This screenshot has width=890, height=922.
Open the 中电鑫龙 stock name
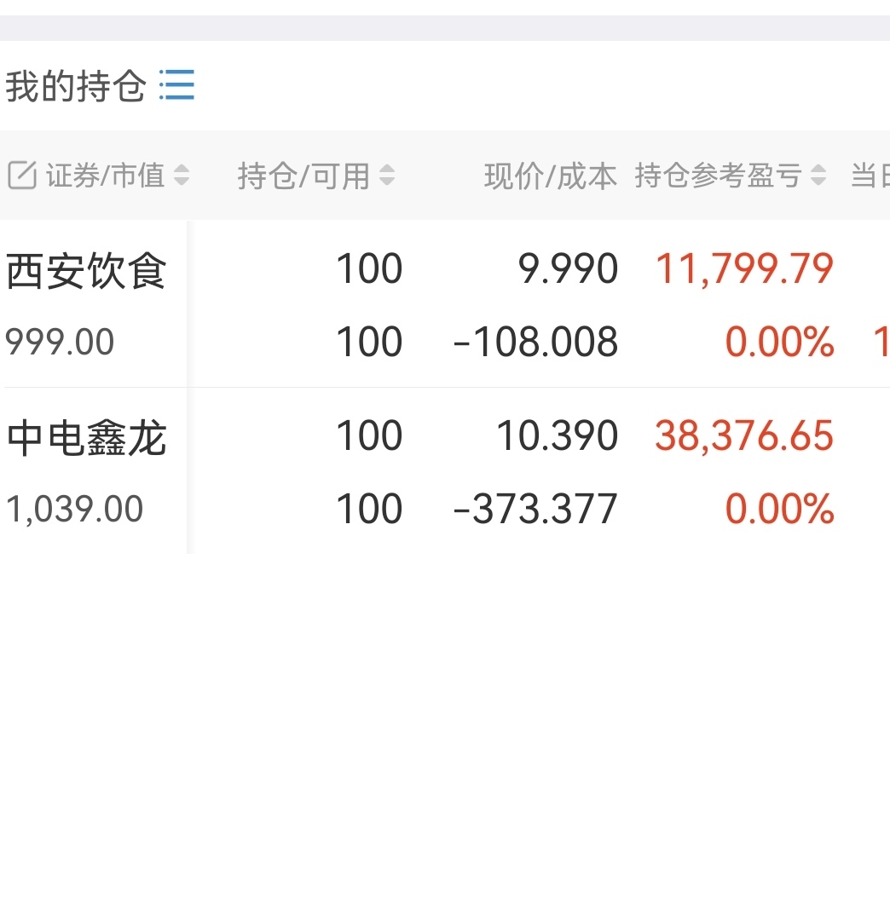(x=86, y=438)
